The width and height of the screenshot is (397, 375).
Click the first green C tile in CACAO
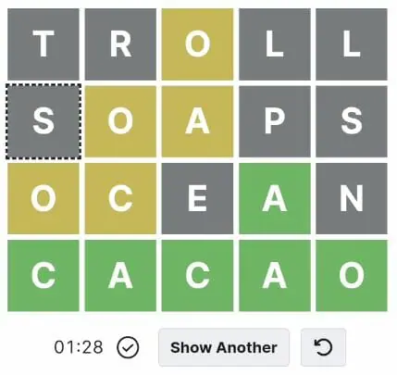[x=43, y=276]
